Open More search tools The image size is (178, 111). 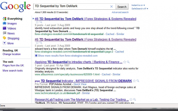[x=13, y=71]
